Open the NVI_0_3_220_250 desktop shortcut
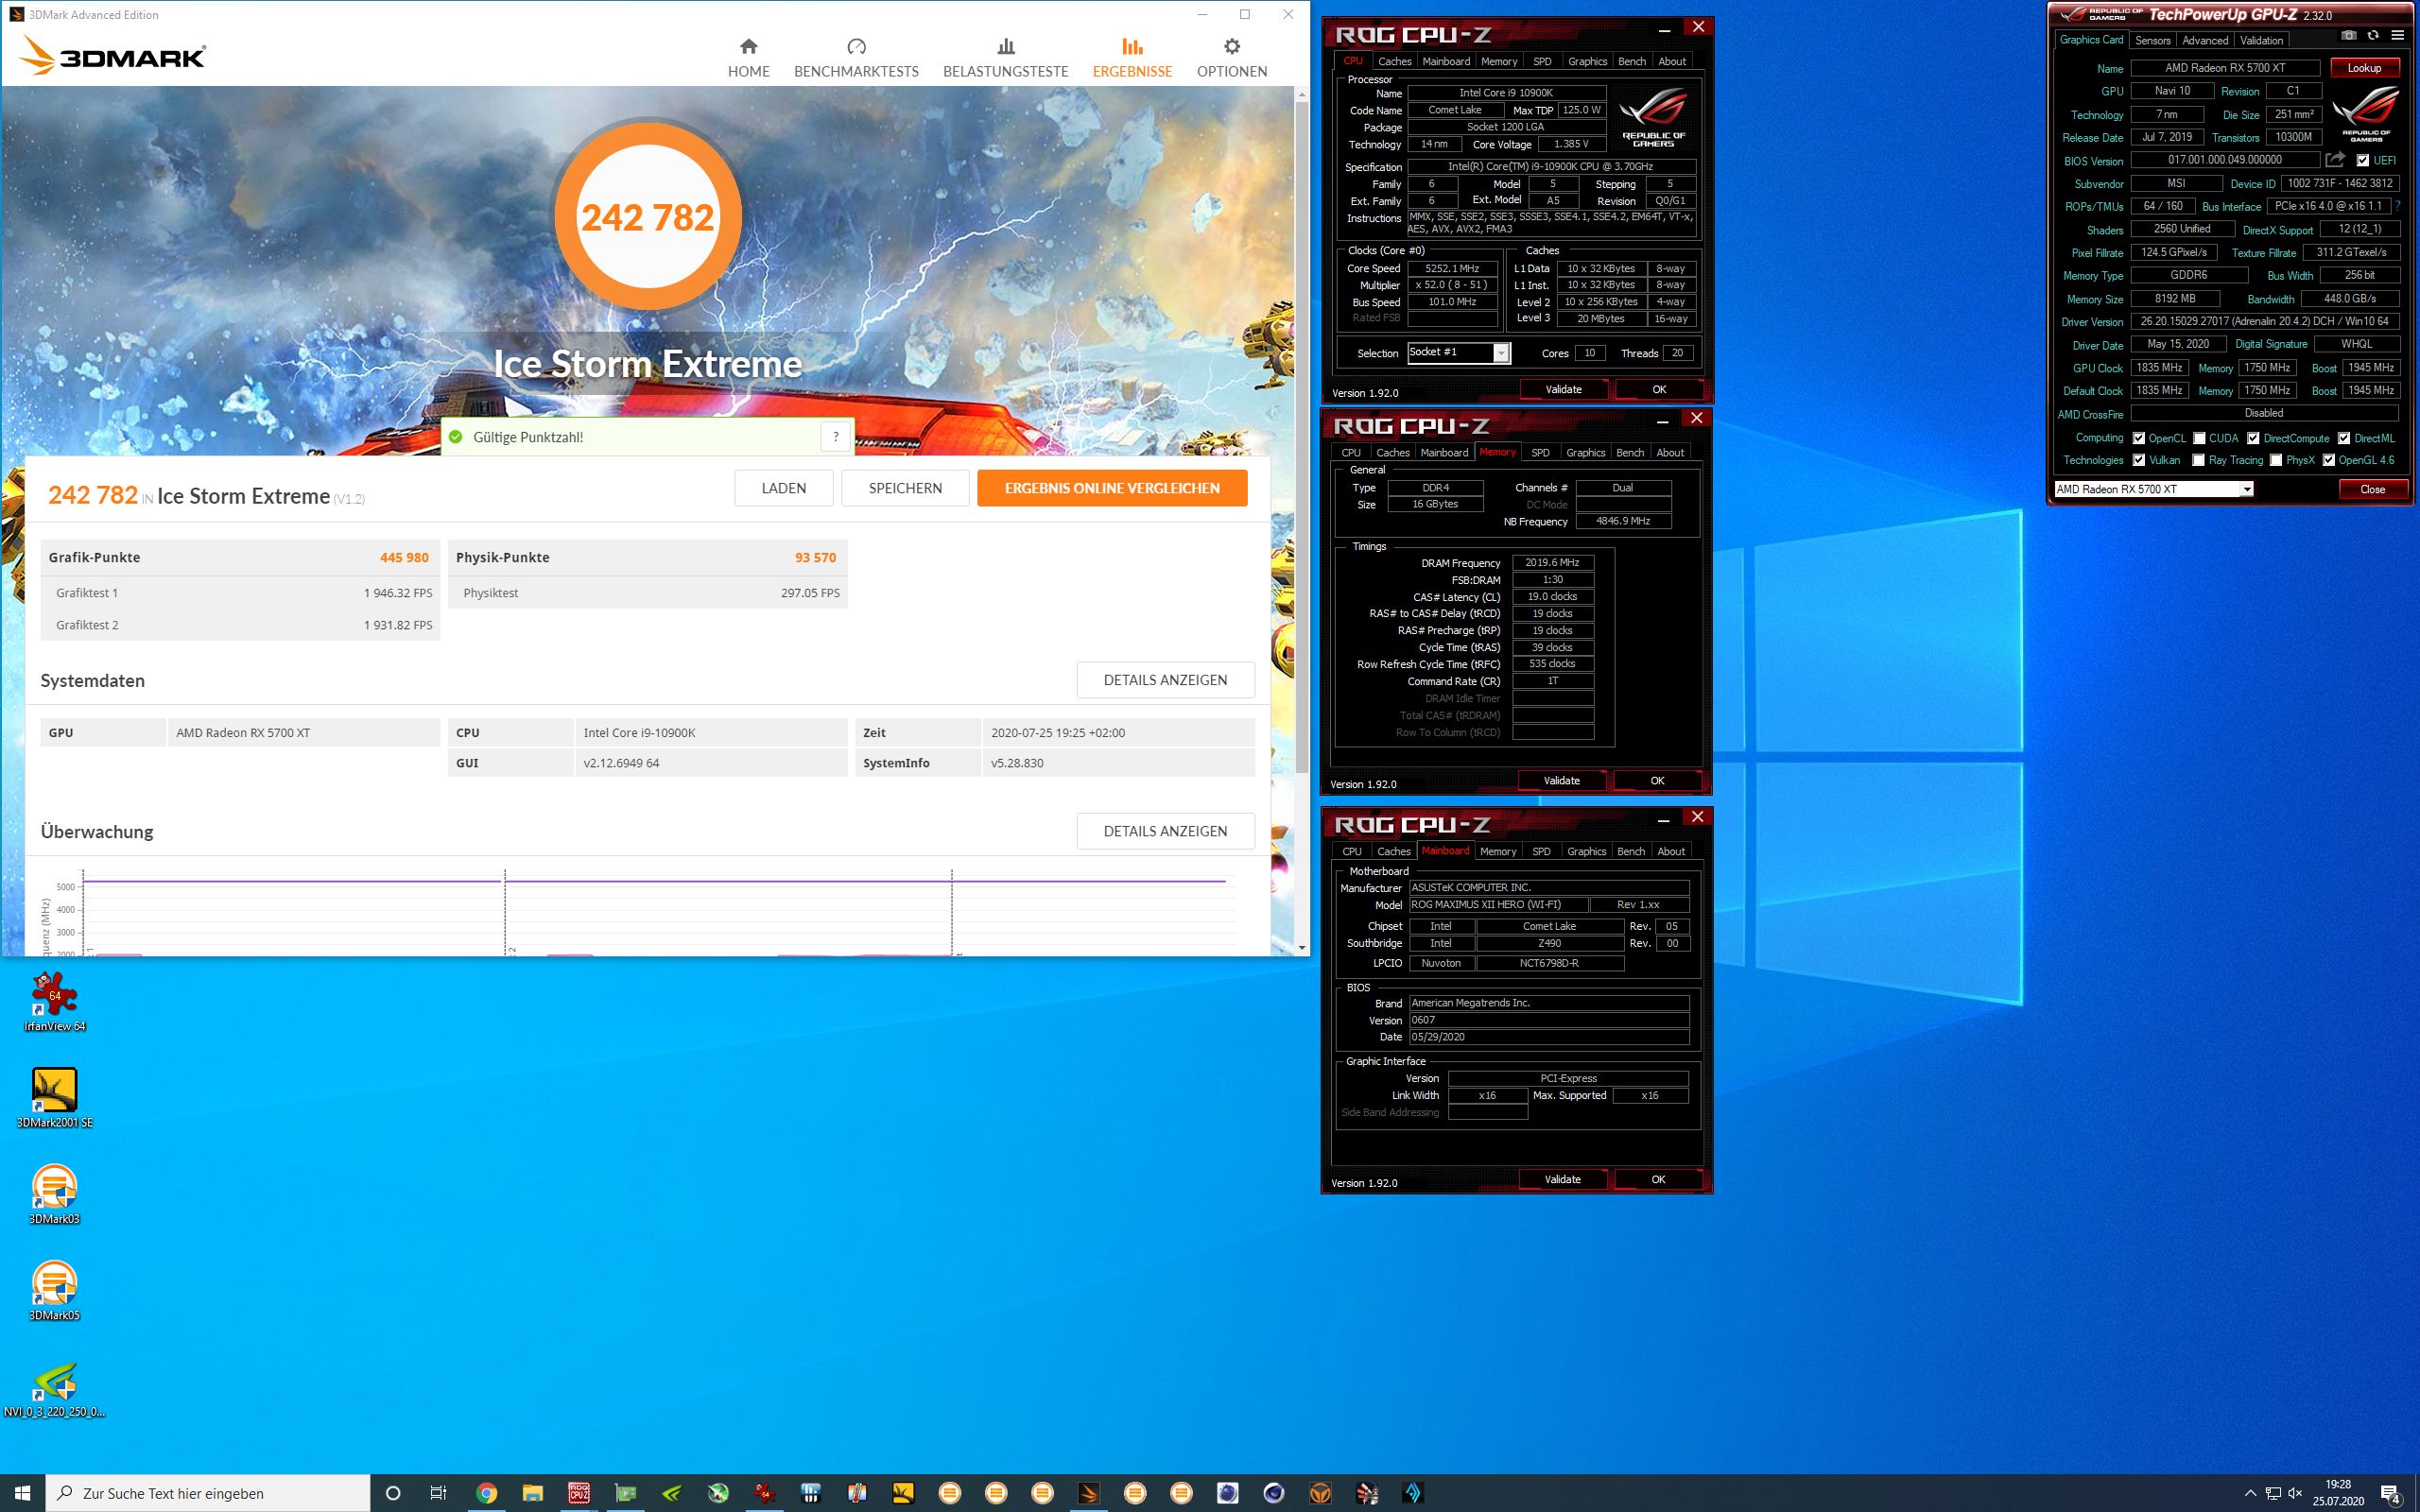The height and width of the screenshot is (1512, 2420). (54, 1389)
